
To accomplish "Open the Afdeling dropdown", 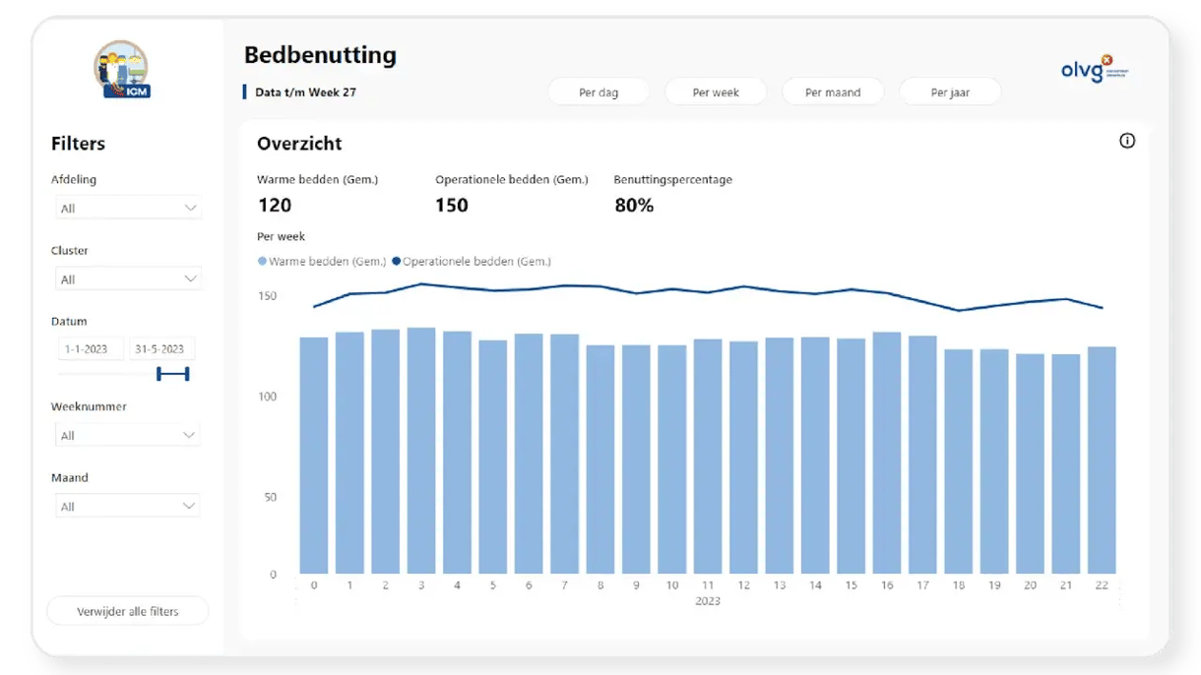I will [x=126, y=209].
